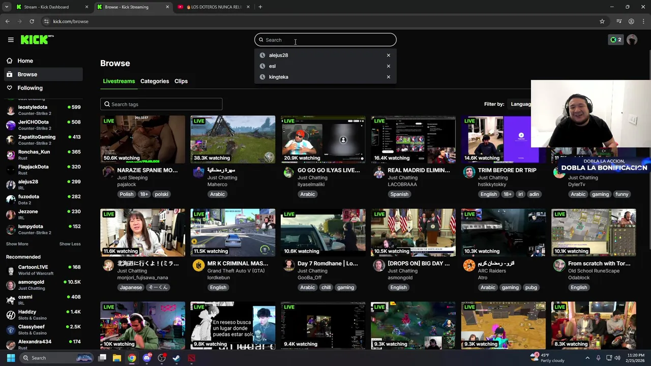Expand followed channels with Show More
Viewport: 651px width, 366px height.
click(x=17, y=244)
